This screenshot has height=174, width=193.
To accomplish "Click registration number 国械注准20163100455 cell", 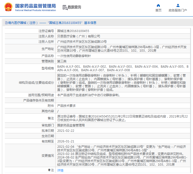I will click(x=73, y=31).
